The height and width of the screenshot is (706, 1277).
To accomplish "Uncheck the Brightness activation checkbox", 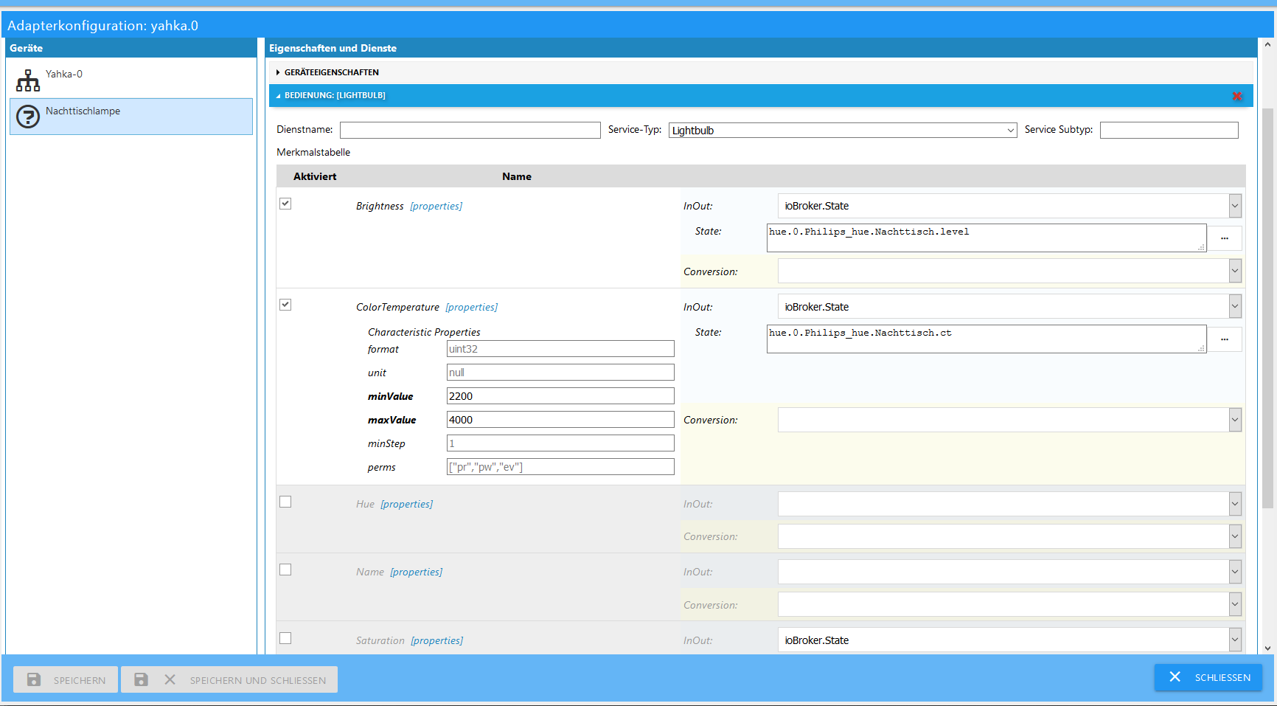I will 285,204.
